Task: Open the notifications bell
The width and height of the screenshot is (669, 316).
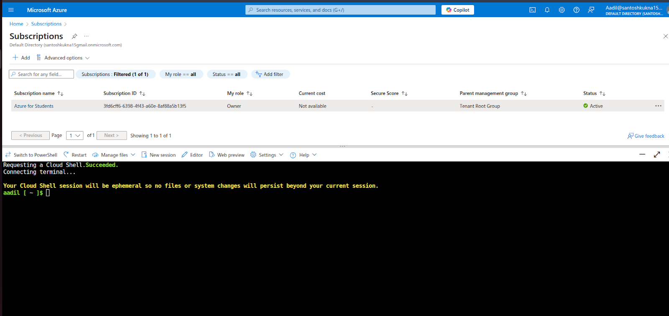Action: tap(547, 10)
